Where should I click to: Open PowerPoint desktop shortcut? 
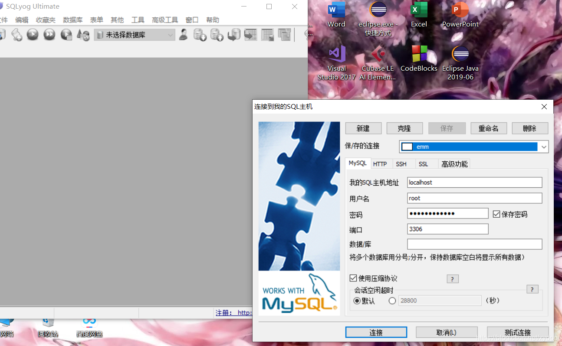460,15
